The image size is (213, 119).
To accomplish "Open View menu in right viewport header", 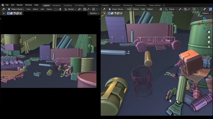I will (129, 9).
